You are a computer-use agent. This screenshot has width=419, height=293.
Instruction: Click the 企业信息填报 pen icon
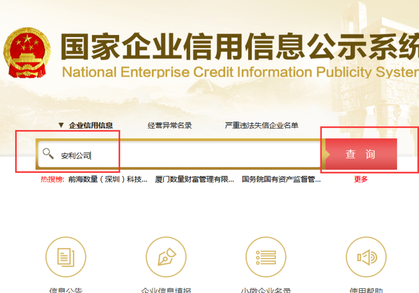pos(166,257)
